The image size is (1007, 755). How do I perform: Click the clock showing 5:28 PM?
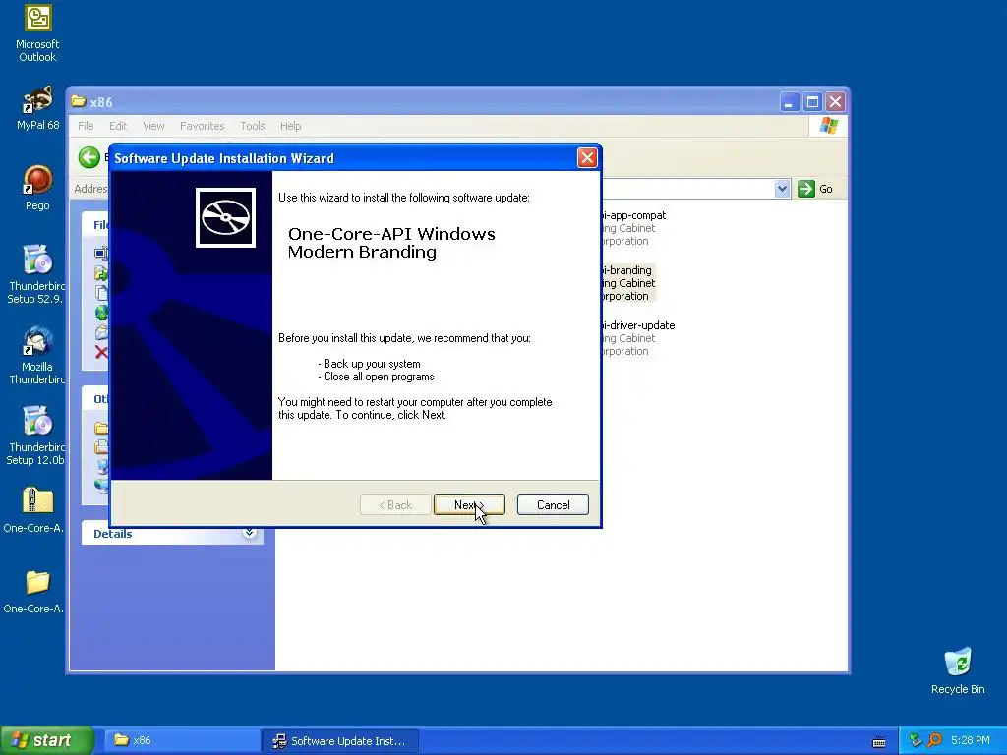(970, 740)
